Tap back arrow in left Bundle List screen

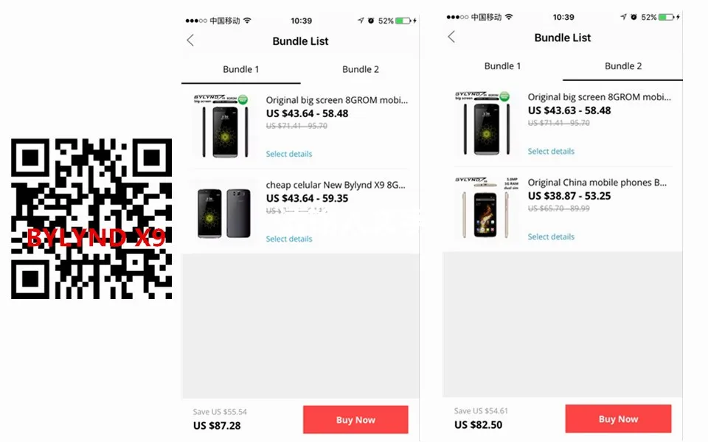click(x=190, y=41)
